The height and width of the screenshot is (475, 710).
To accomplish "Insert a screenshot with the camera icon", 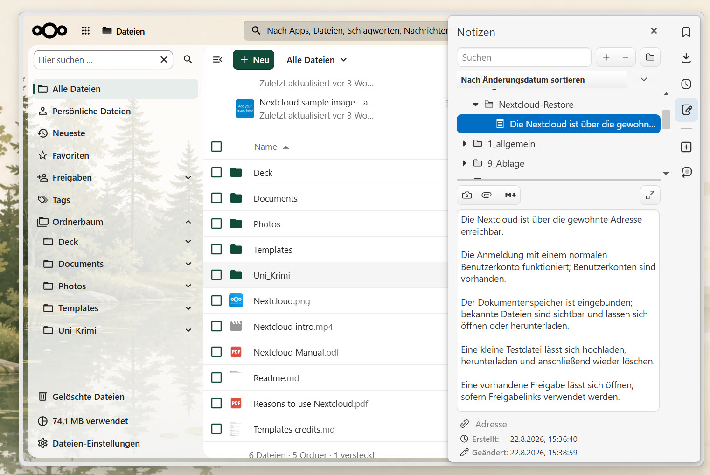I will pos(467,195).
